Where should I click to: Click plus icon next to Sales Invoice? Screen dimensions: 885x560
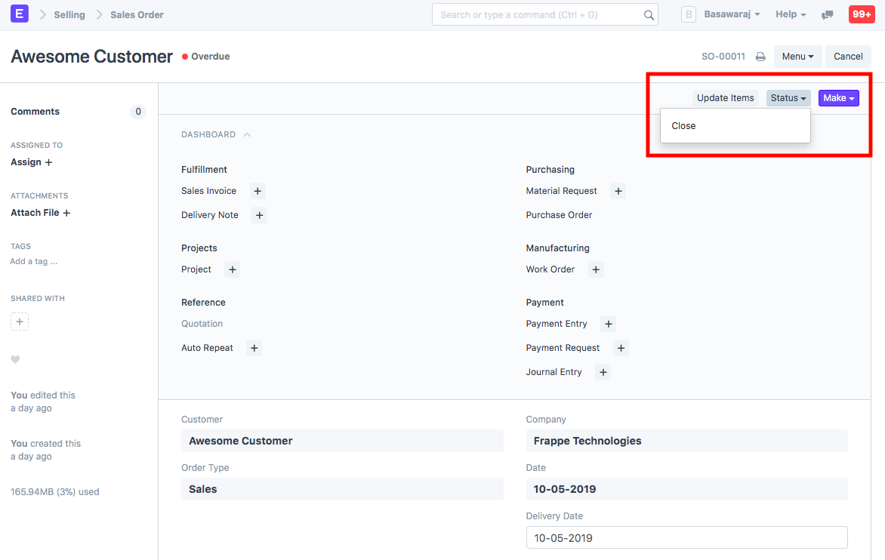(257, 191)
